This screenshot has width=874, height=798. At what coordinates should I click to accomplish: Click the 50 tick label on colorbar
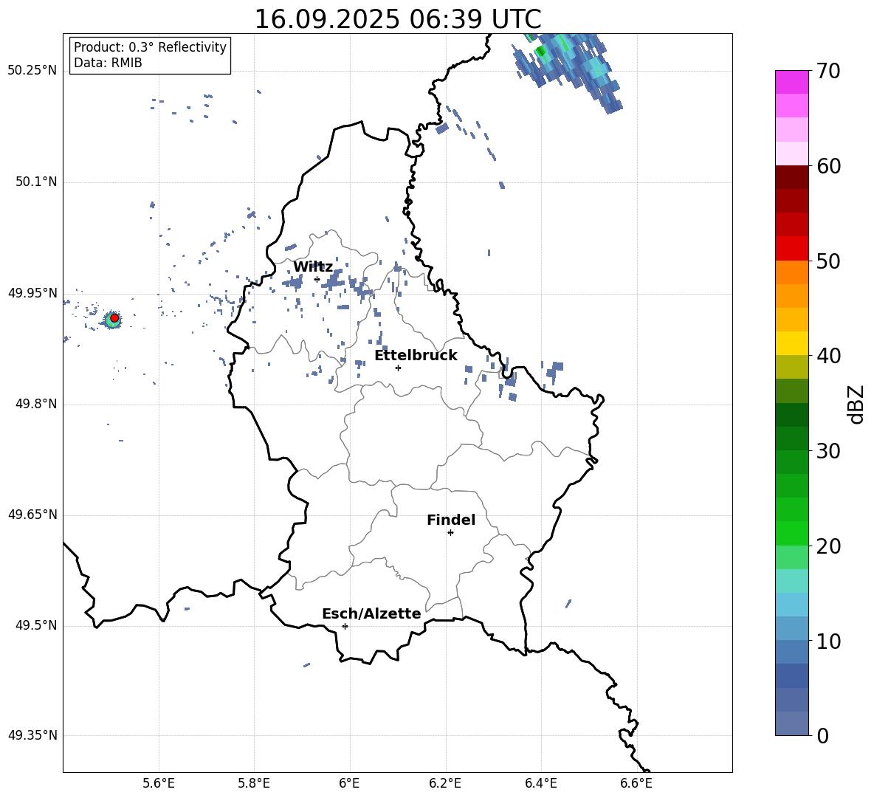(x=828, y=261)
